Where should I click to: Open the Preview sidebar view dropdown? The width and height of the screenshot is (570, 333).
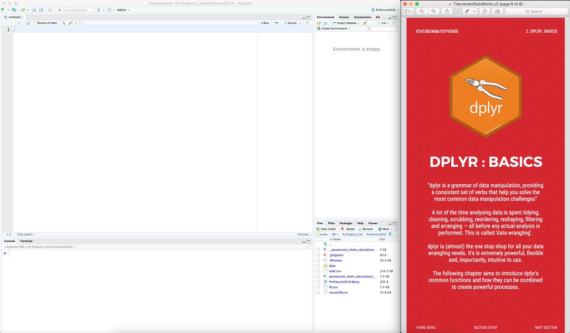coord(408,11)
